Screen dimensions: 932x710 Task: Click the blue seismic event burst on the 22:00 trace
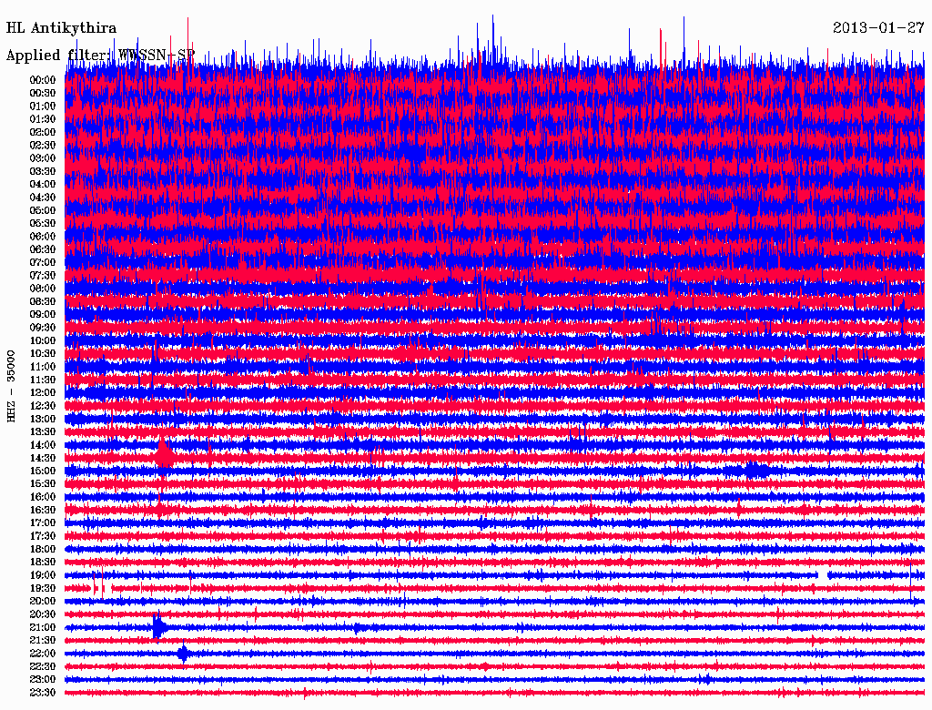[x=183, y=654]
